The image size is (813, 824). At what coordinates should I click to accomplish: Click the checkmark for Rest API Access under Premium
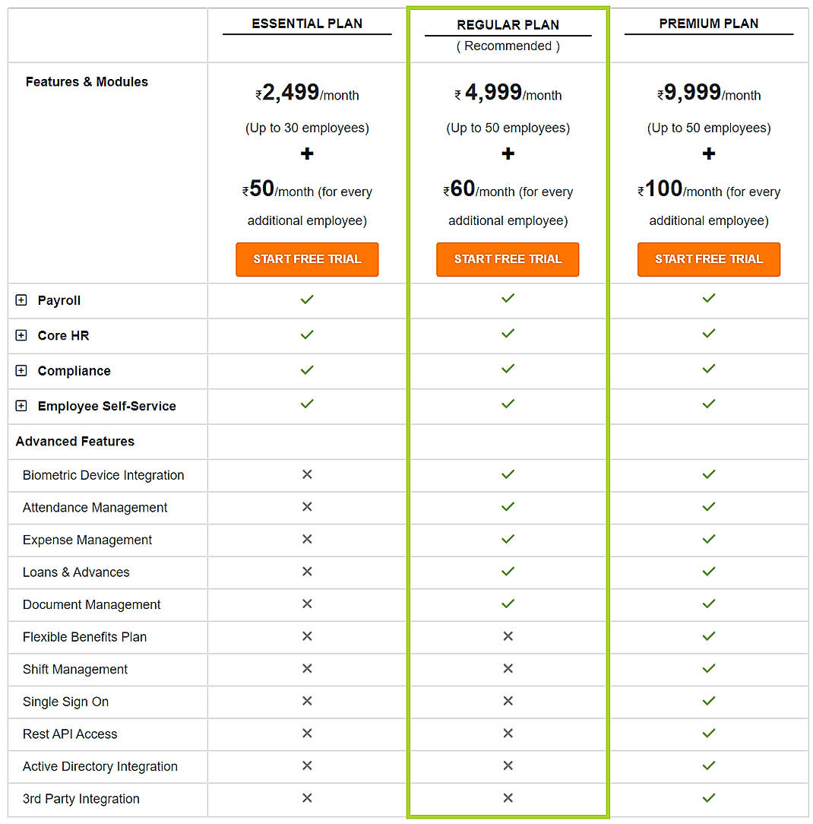708,733
